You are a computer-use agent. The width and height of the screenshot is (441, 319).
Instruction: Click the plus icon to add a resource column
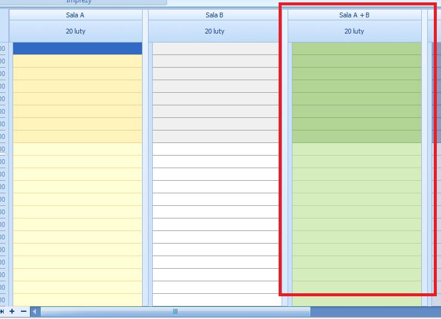[x=12, y=311]
